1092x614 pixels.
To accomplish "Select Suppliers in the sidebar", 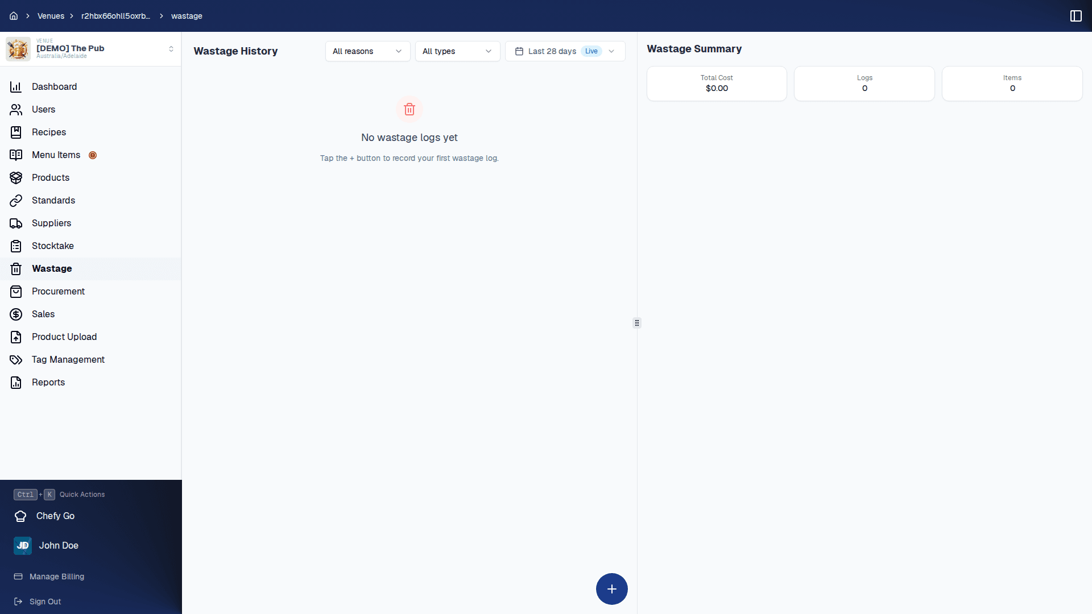I will click(91, 223).
